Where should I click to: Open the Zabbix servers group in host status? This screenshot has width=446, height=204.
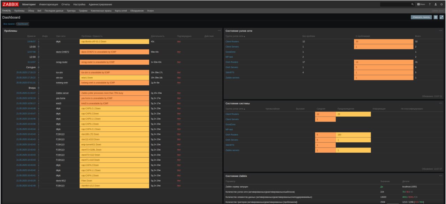point(232,78)
